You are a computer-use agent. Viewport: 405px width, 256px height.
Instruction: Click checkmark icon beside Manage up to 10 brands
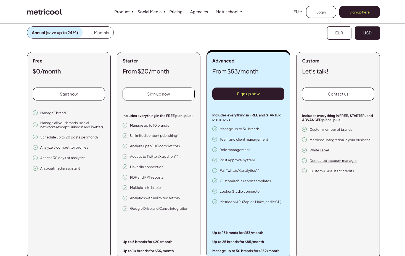(x=125, y=125)
